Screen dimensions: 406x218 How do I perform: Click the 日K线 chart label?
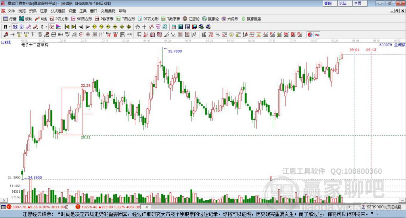(6, 42)
